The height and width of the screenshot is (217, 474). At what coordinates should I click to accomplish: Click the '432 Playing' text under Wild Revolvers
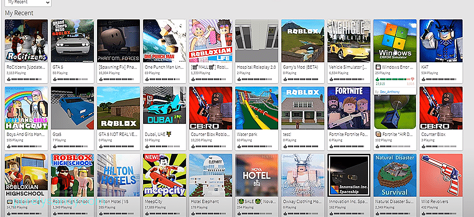point(429,207)
